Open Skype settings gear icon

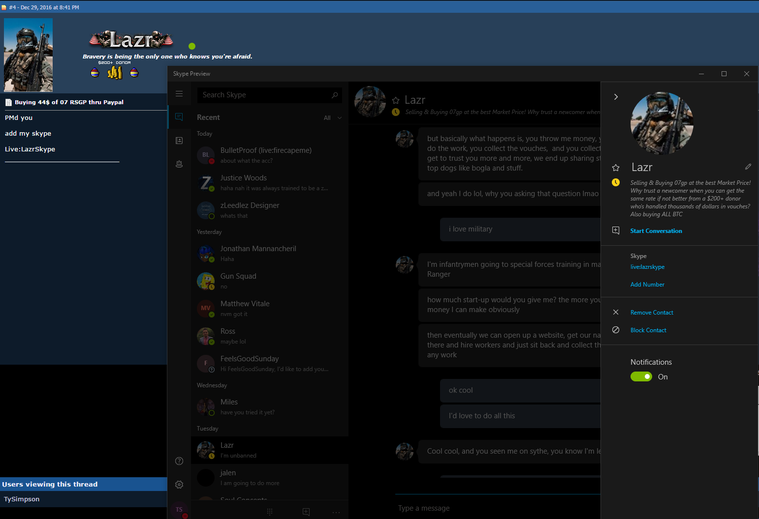click(179, 485)
